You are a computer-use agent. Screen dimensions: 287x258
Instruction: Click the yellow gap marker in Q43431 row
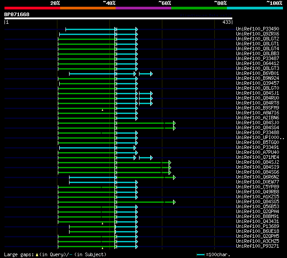click(x=103, y=223)
